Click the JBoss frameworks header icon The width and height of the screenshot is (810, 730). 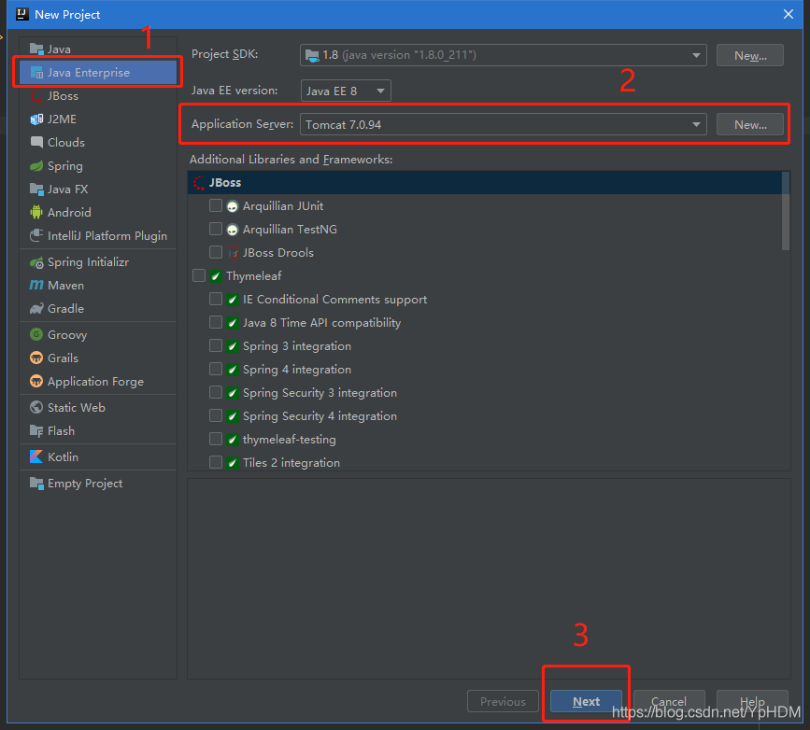point(199,183)
